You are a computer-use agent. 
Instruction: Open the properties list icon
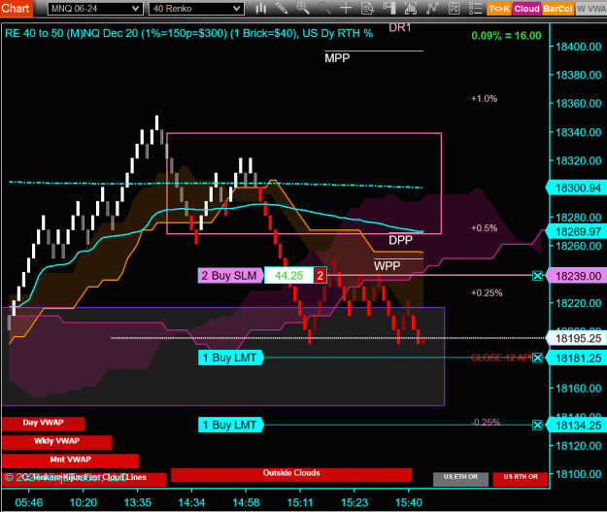[475, 8]
